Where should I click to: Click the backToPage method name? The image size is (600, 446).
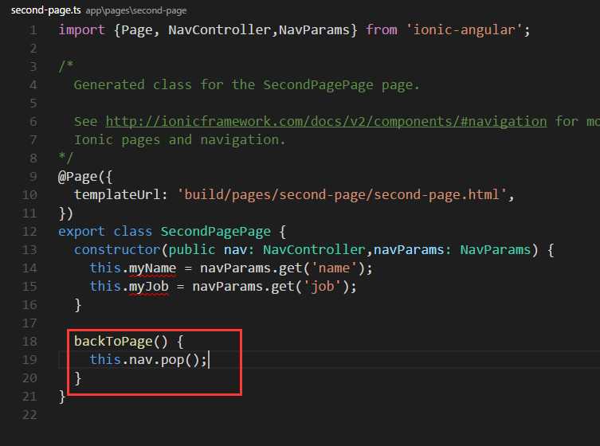(113, 341)
